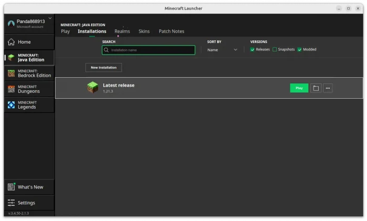367x221 pixels.
Task: Maximize the Minecraft Launcher window
Action: [348, 8]
